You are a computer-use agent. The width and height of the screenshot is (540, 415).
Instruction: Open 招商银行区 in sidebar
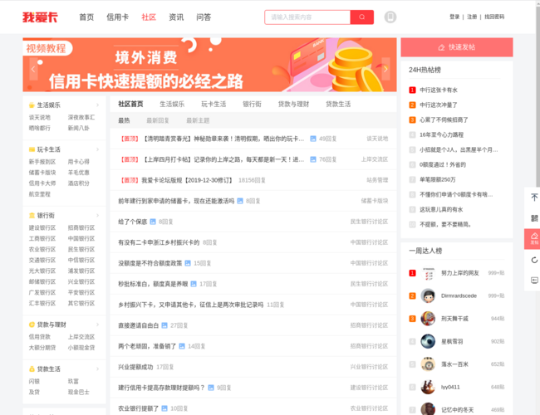click(x=81, y=227)
